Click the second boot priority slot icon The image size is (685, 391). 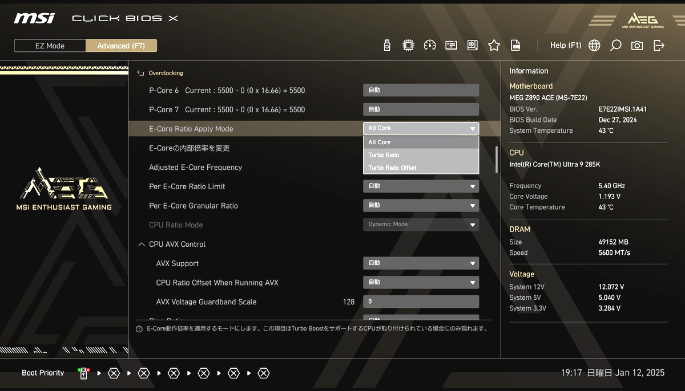pyautogui.click(x=114, y=373)
